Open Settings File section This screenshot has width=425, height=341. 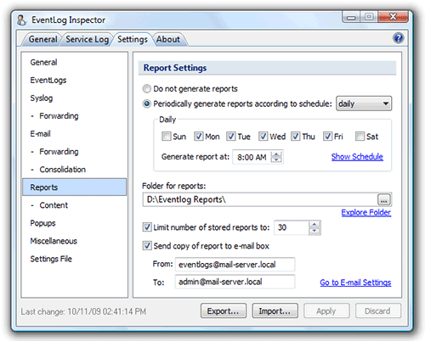pos(51,259)
